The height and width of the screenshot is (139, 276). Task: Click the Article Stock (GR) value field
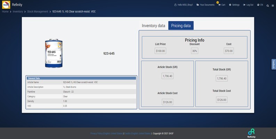(x=168, y=76)
